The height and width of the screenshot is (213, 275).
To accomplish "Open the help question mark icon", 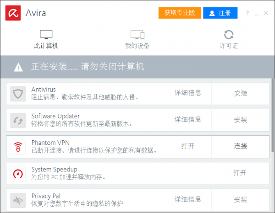I will click(247, 13).
